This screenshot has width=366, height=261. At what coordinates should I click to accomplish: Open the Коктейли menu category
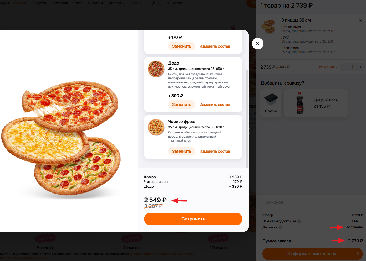(60, 3)
